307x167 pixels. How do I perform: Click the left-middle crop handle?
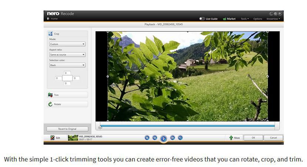[108, 77]
